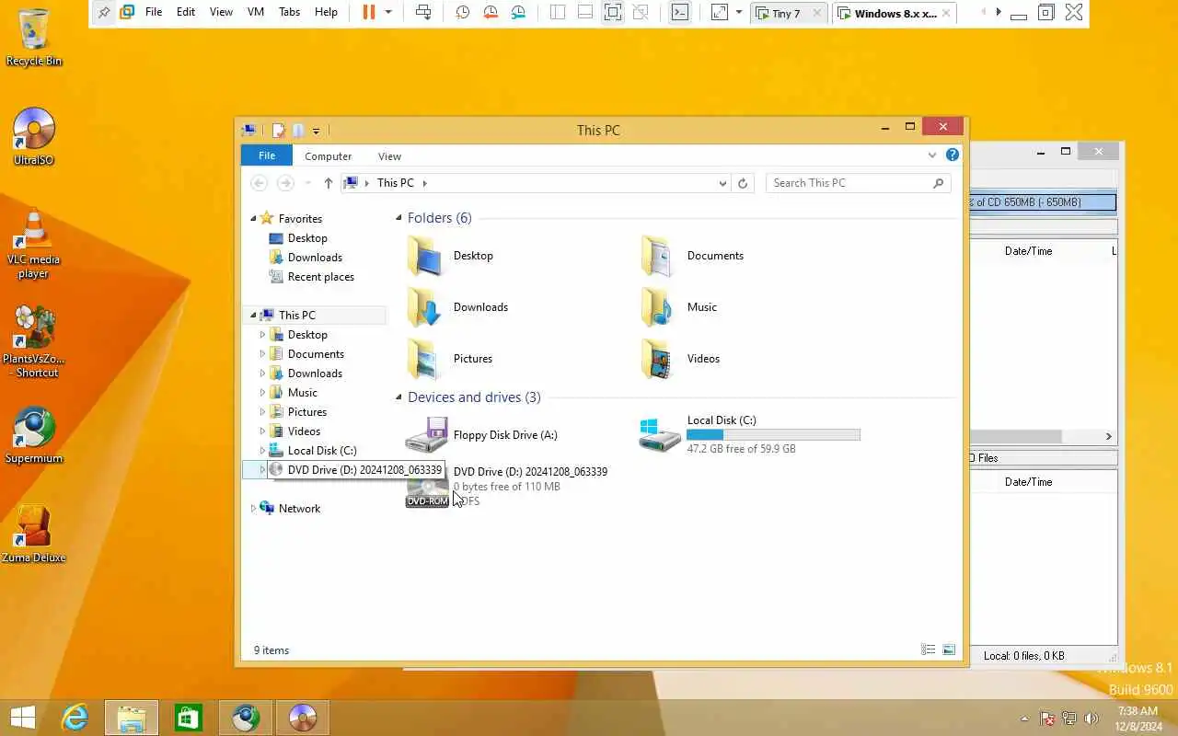Screen dimensions: 1178x736
Task: Open the Computer ribbon tab
Action: 329,156
